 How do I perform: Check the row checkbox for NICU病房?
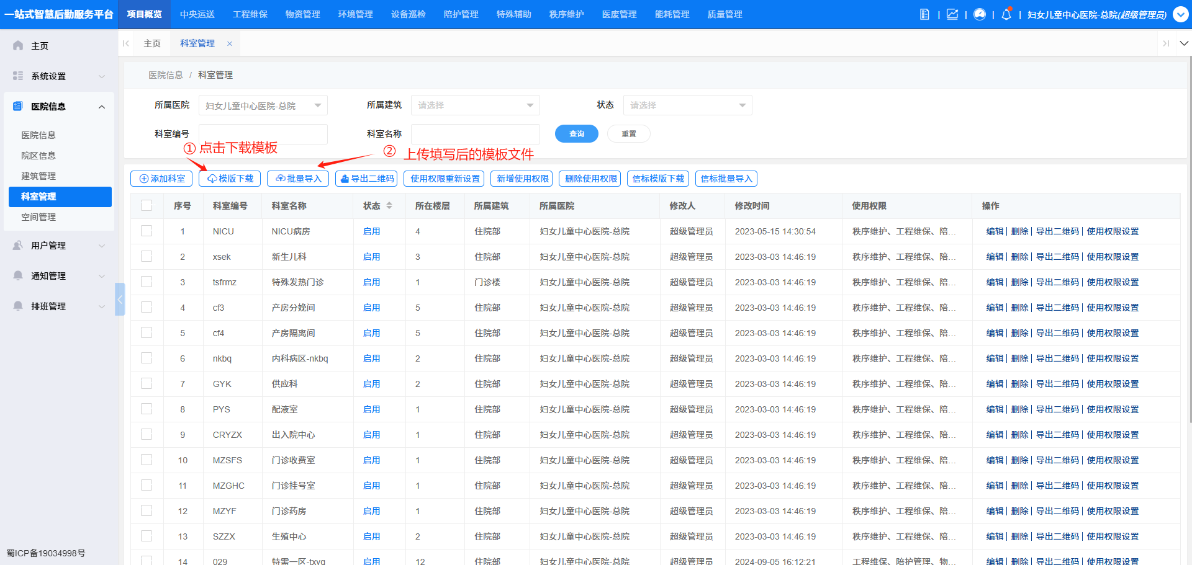coord(147,231)
